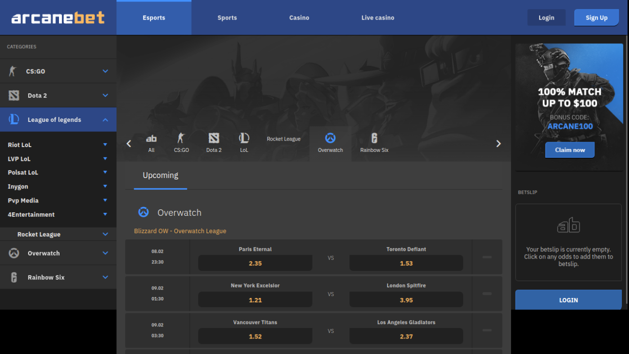This screenshot has height=354, width=629.
Task: Expand more markets for New York Excelsior match
Action: click(x=487, y=294)
